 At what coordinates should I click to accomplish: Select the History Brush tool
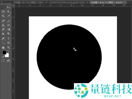coord(8,25)
